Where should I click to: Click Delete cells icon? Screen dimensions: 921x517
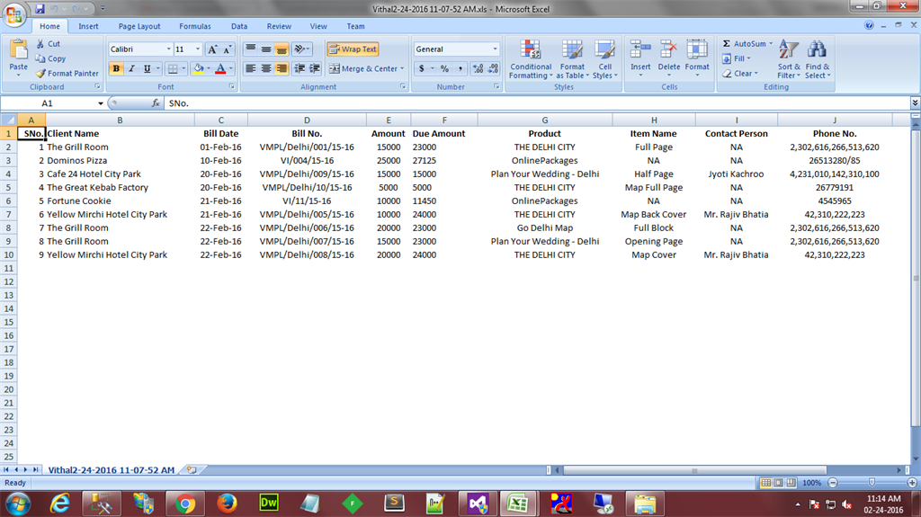[x=668, y=50]
